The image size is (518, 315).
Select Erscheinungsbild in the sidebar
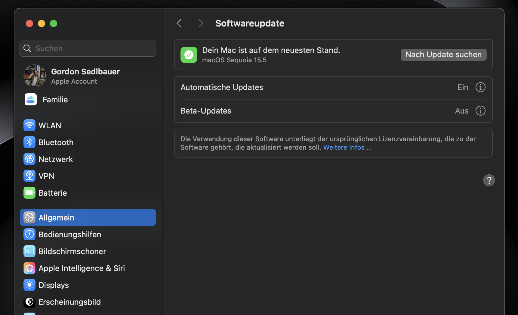[x=29, y=302]
